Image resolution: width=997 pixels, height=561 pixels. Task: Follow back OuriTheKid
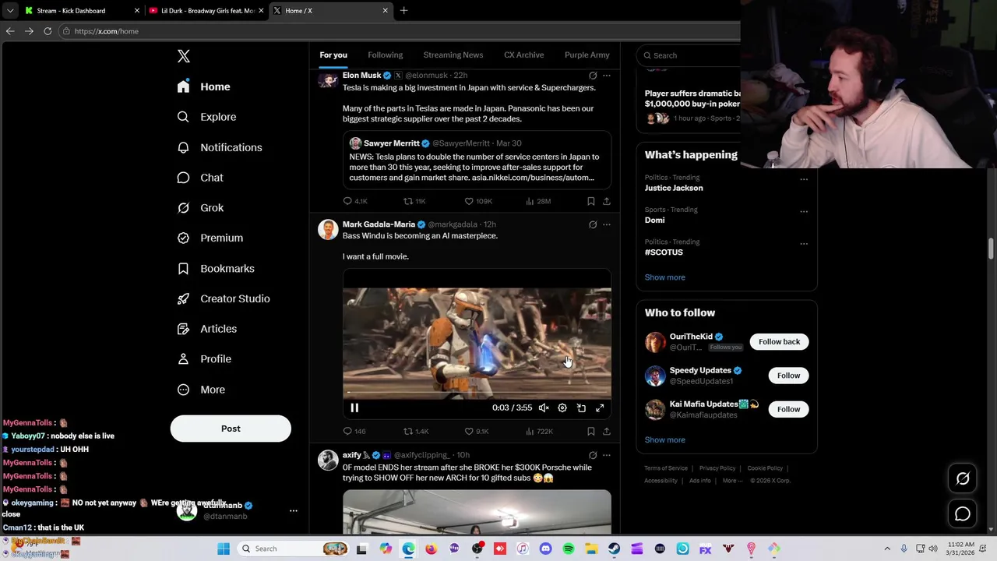779,342
